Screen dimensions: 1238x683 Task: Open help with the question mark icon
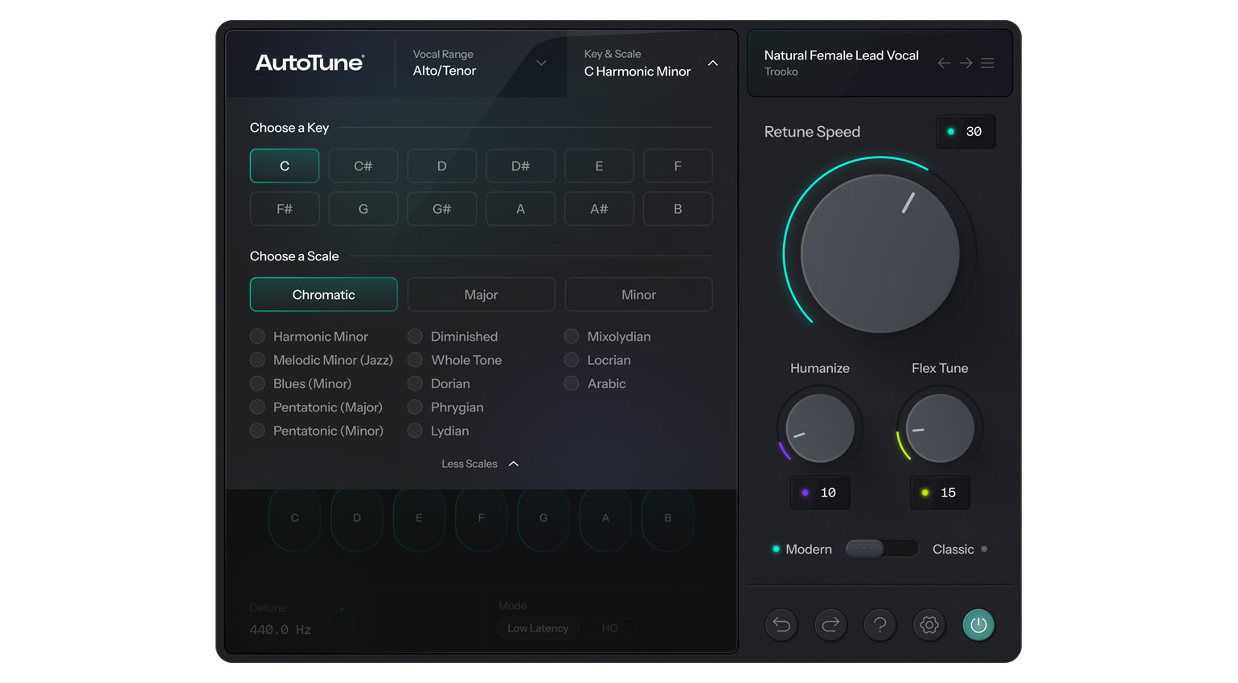click(880, 624)
